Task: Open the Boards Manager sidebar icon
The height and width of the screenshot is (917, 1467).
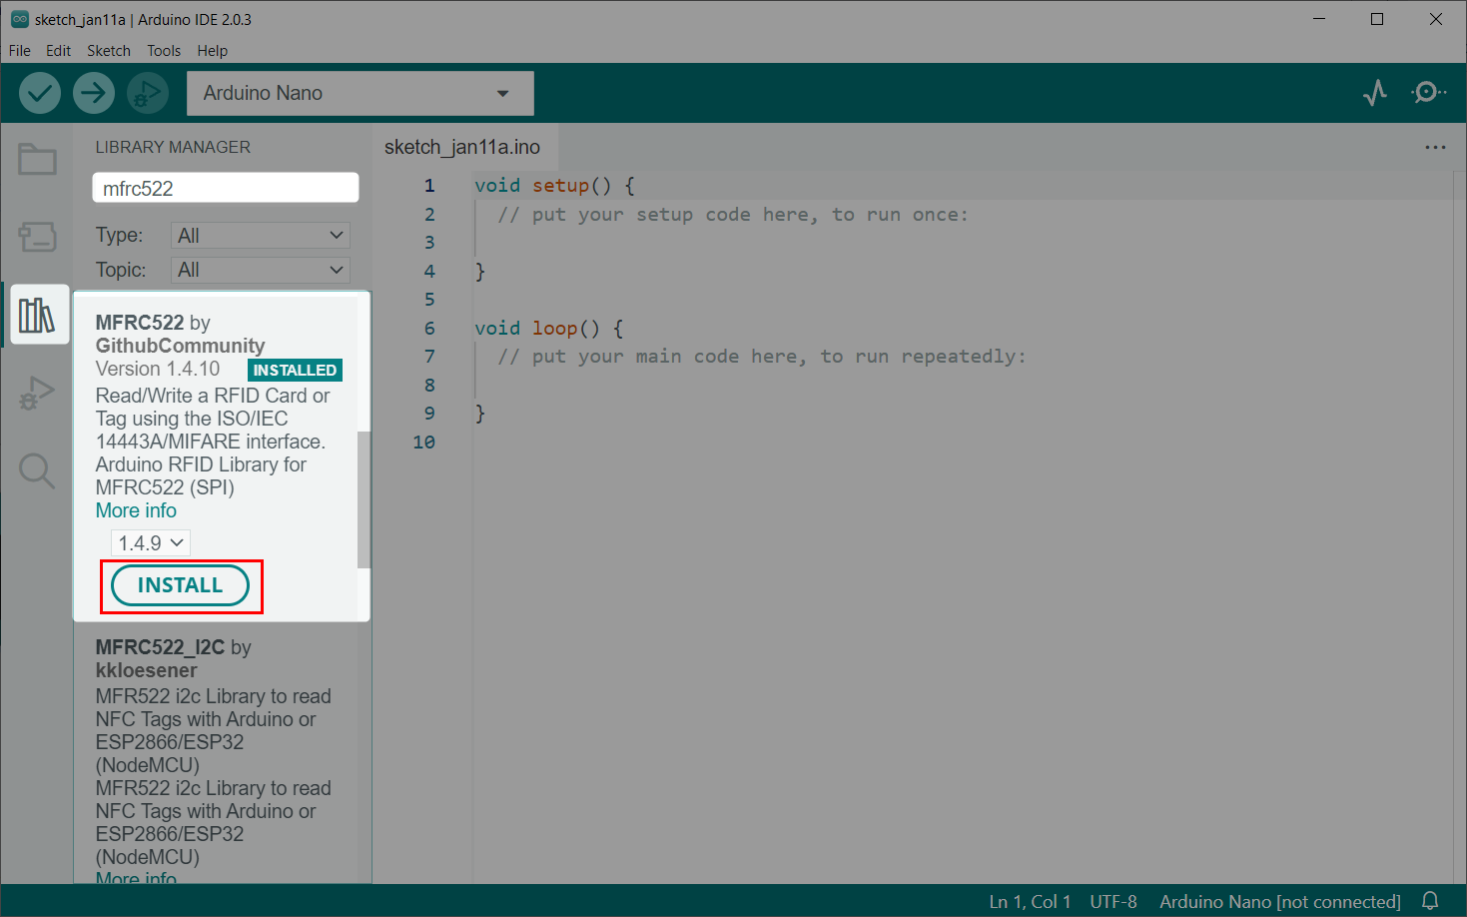Action: 37,237
